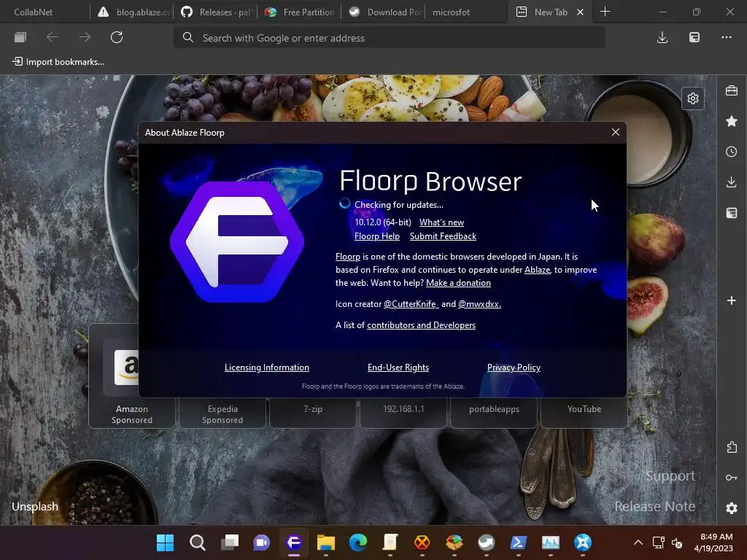747x560 pixels.
Task: Open the Expedia Sponsored shortcut tile
Action: click(x=222, y=414)
